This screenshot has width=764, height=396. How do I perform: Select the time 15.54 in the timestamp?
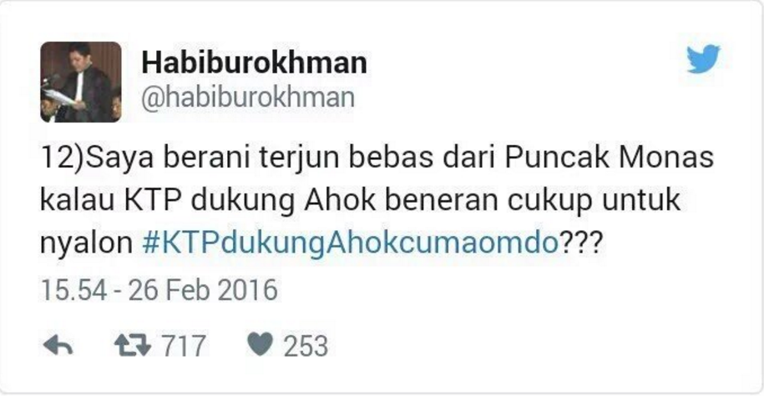coord(73,290)
